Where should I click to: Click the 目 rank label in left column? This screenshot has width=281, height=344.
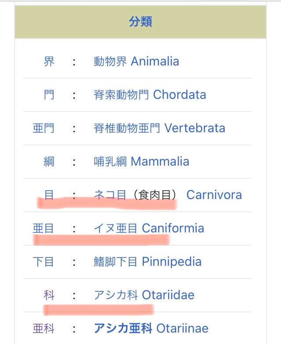[49, 195]
